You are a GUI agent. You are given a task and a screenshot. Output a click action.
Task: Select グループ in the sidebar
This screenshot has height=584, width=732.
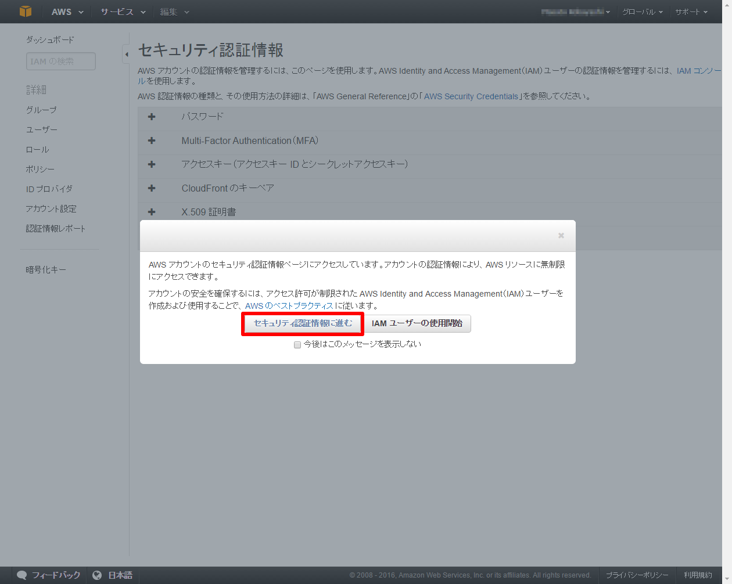[41, 110]
